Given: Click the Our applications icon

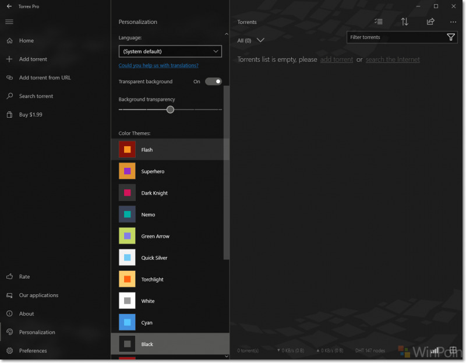Looking at the screenshot, I should pos(9,295).
